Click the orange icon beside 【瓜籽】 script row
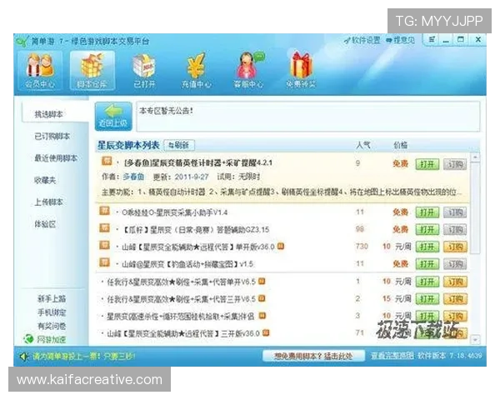This screenshot has width=500, height=400. 105,228
